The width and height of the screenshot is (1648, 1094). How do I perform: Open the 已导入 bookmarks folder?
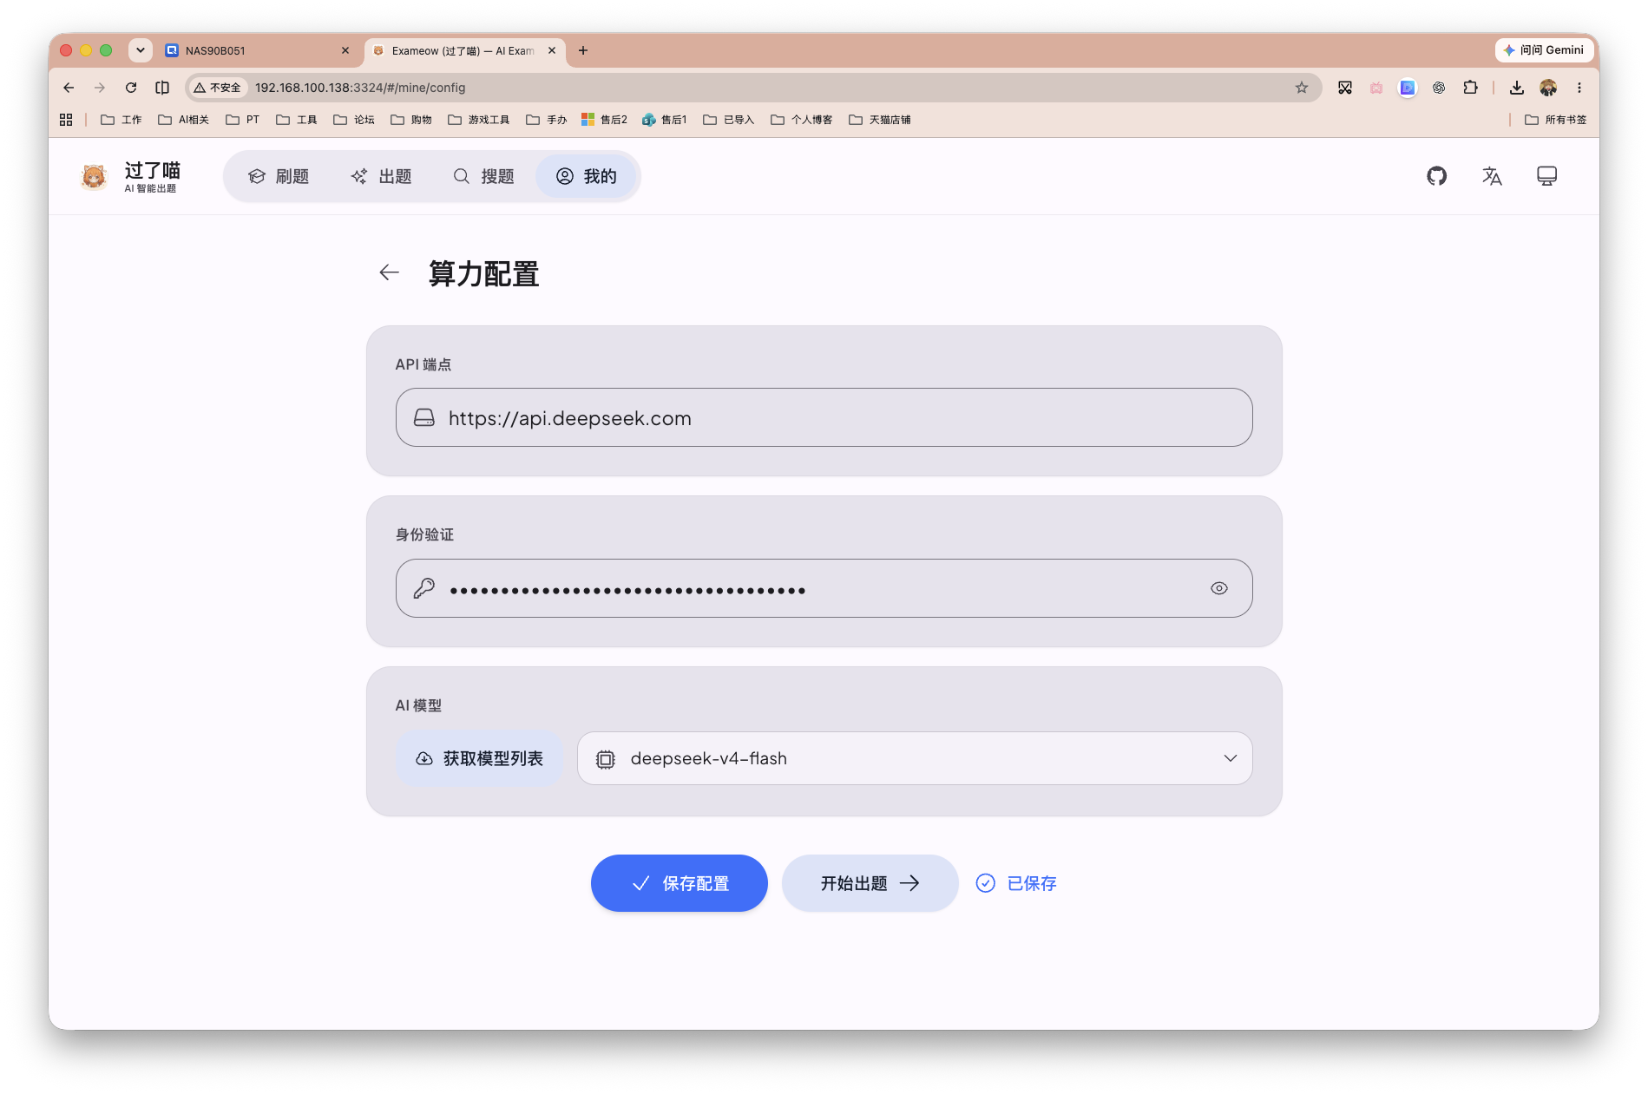point(729,120)
